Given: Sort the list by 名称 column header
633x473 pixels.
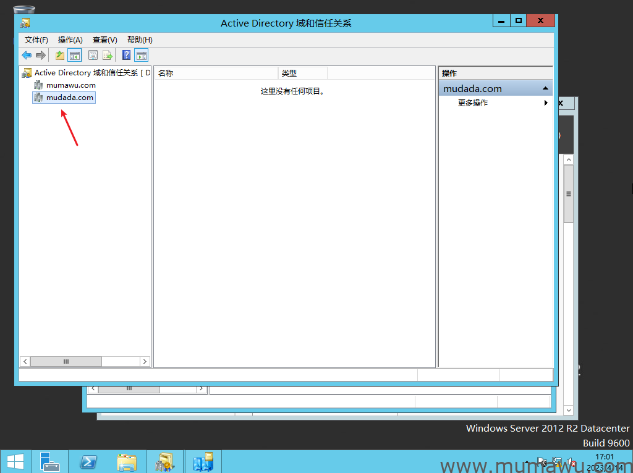Looking at the screenshot, I should [x=216, y=73].
